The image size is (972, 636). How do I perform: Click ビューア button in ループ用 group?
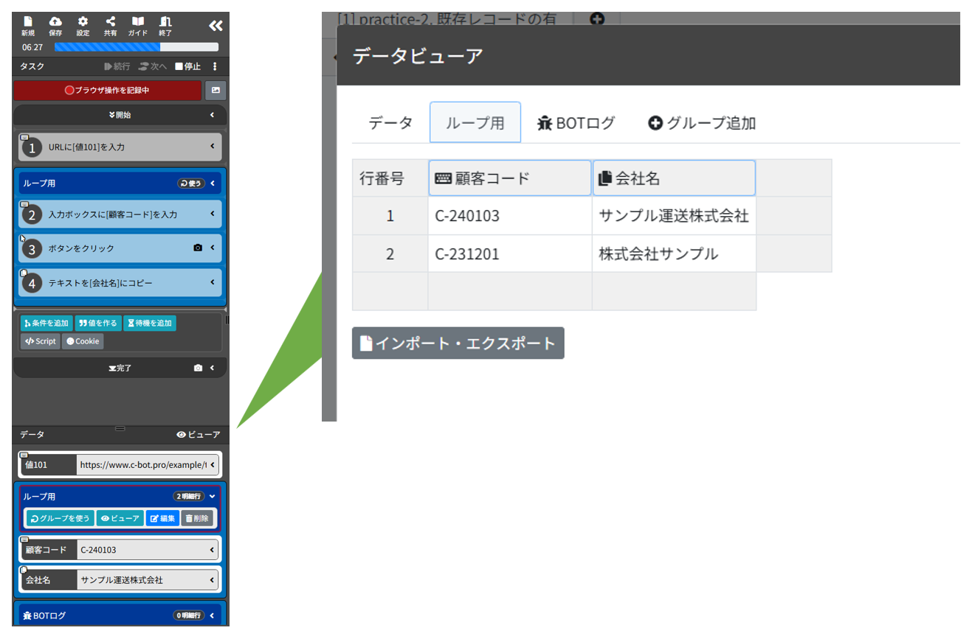click(120, 518)
